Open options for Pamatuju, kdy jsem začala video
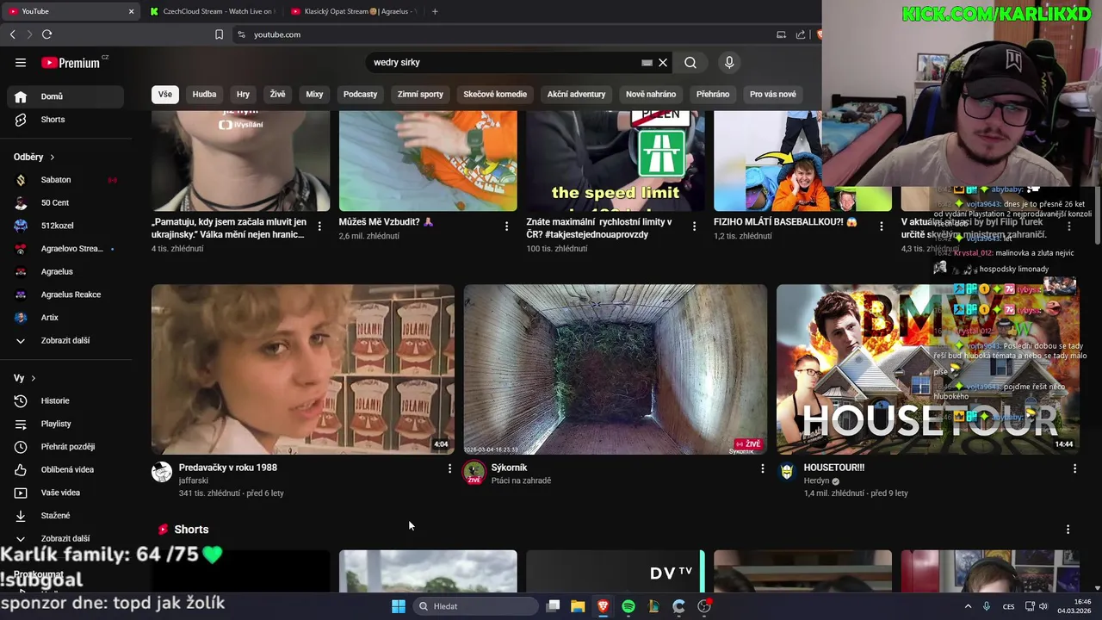Viewport: 1102px width, 620px height. click(319, 226)
